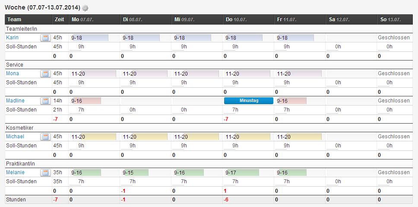Open Melanie's employee profile link

15,172
